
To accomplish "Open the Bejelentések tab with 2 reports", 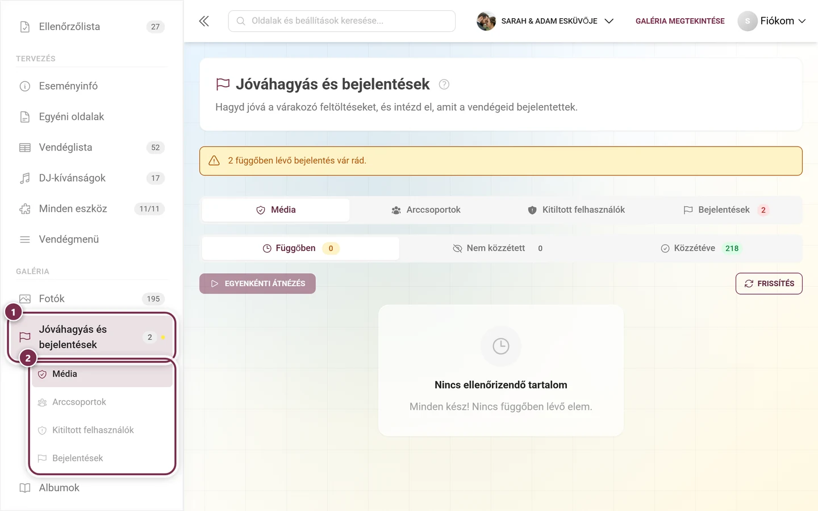I will click(x=726, y=210).
